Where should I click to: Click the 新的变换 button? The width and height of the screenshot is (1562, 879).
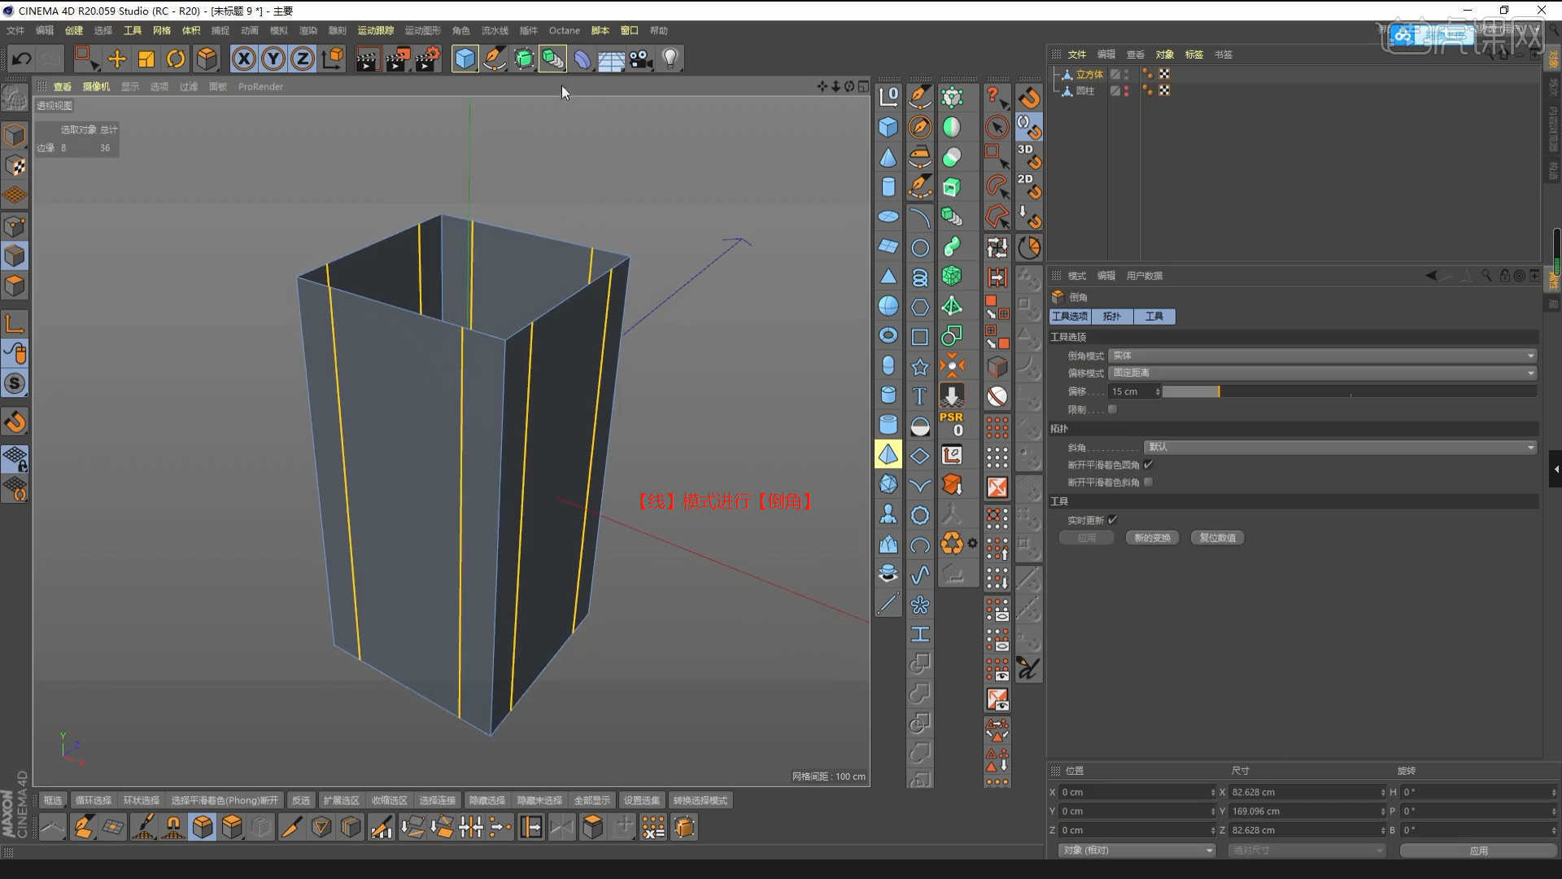(1152, 537)
